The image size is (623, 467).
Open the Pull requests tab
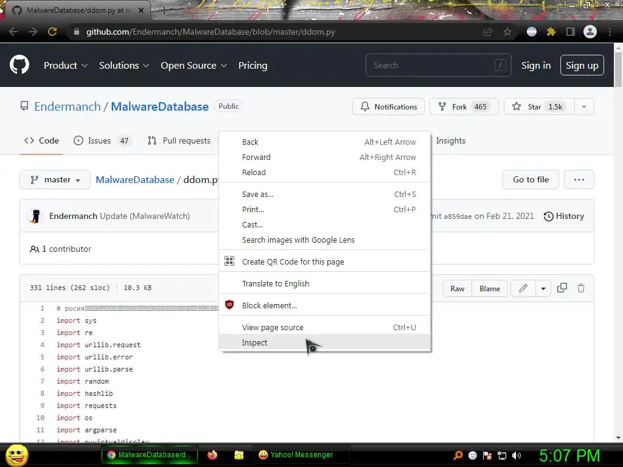[179, 140]
